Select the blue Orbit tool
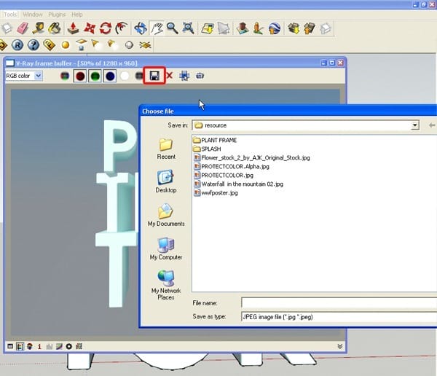This screenshot has width=437, height=376. [140, 28]
